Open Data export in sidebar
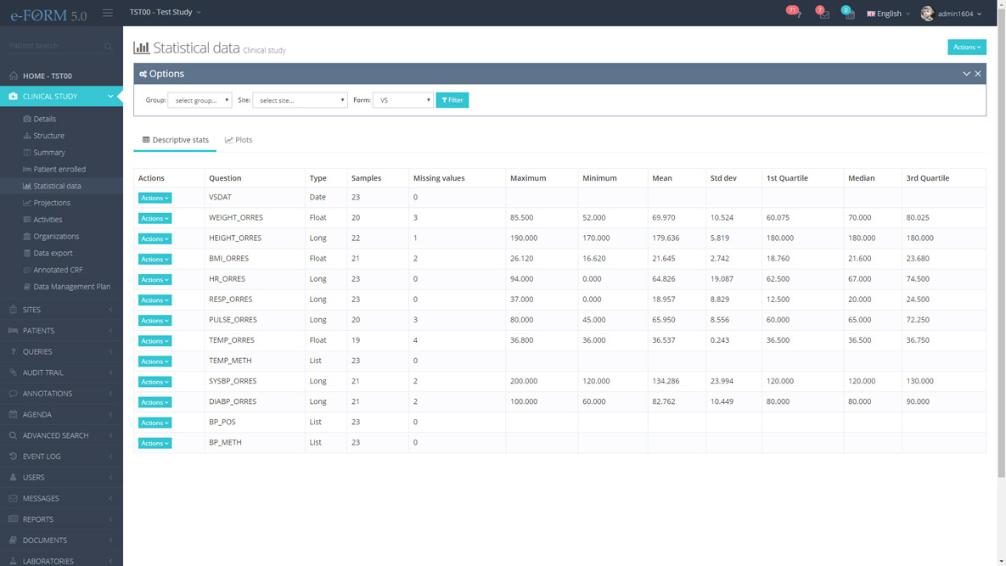 (x=53, y=253)
